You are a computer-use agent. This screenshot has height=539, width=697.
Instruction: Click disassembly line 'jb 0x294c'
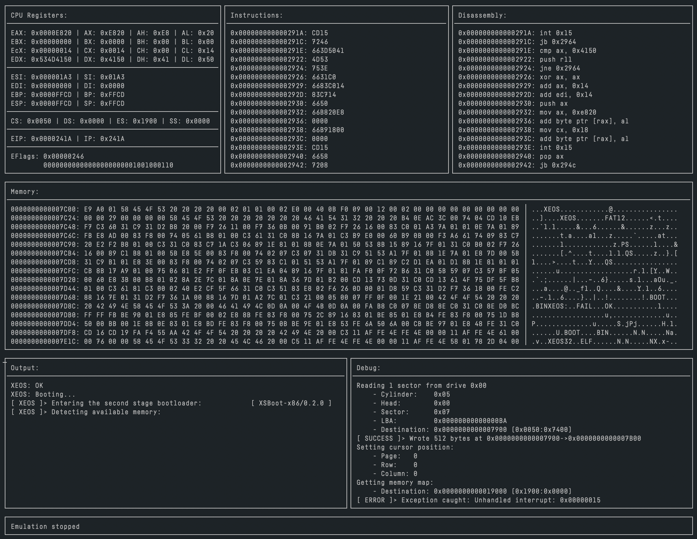pos(517,165)
